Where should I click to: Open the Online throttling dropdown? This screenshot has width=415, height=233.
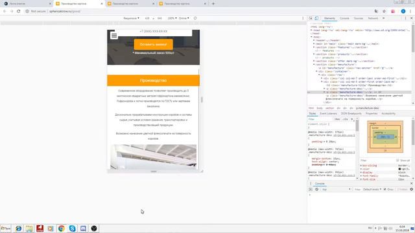click(184, 18)
